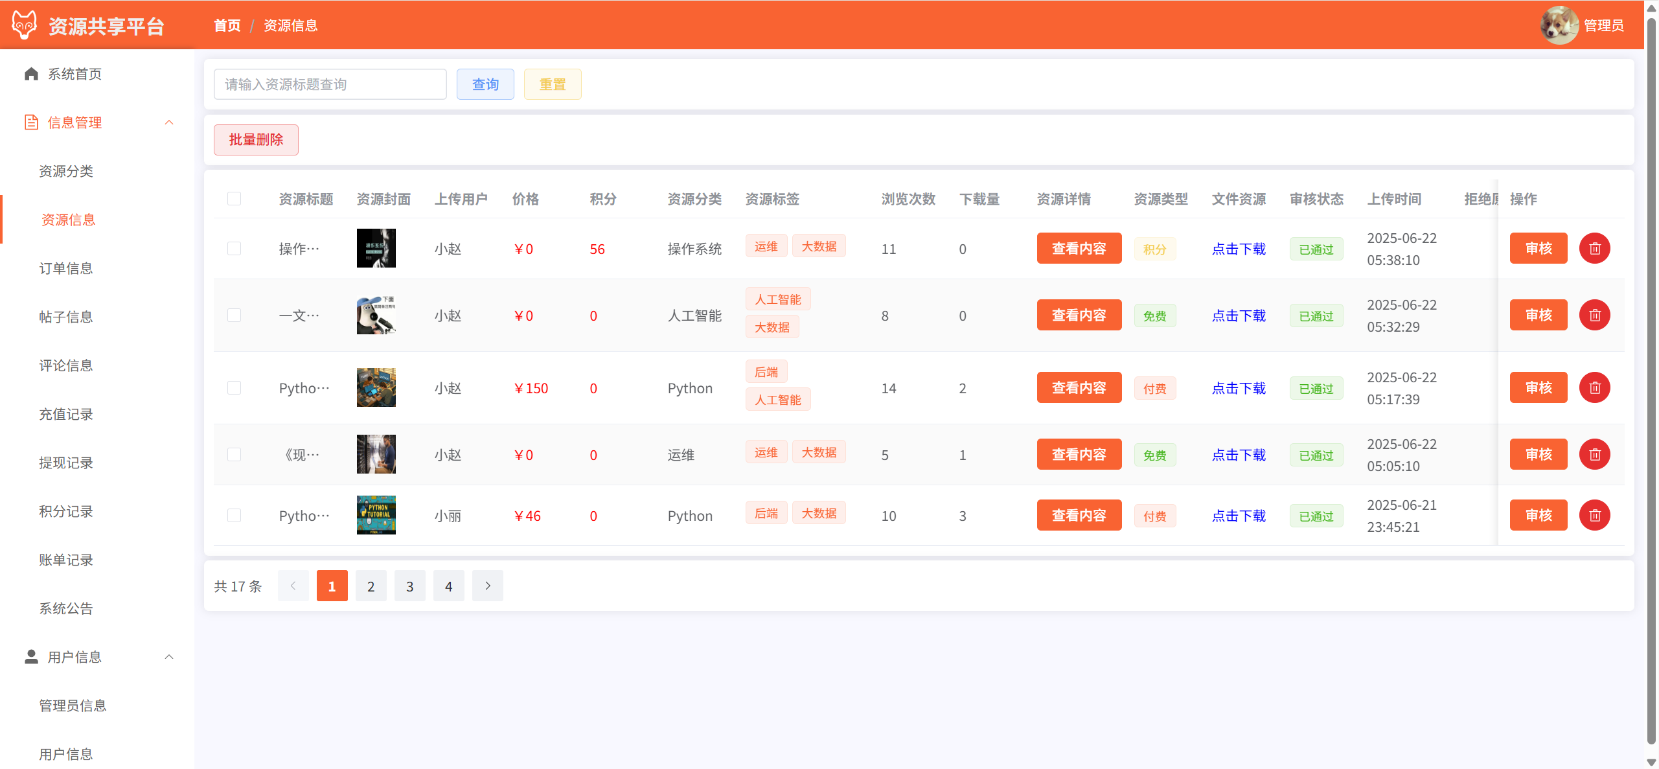1659x769 pixels.
Task: Click the document icon beside 信息管理
Action: click(x=31, y=122)
